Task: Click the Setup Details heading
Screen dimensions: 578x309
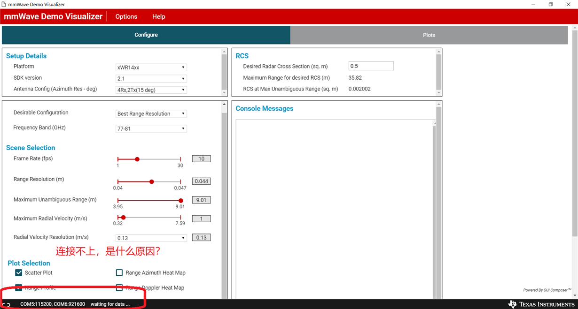Action: pos(26,56)
